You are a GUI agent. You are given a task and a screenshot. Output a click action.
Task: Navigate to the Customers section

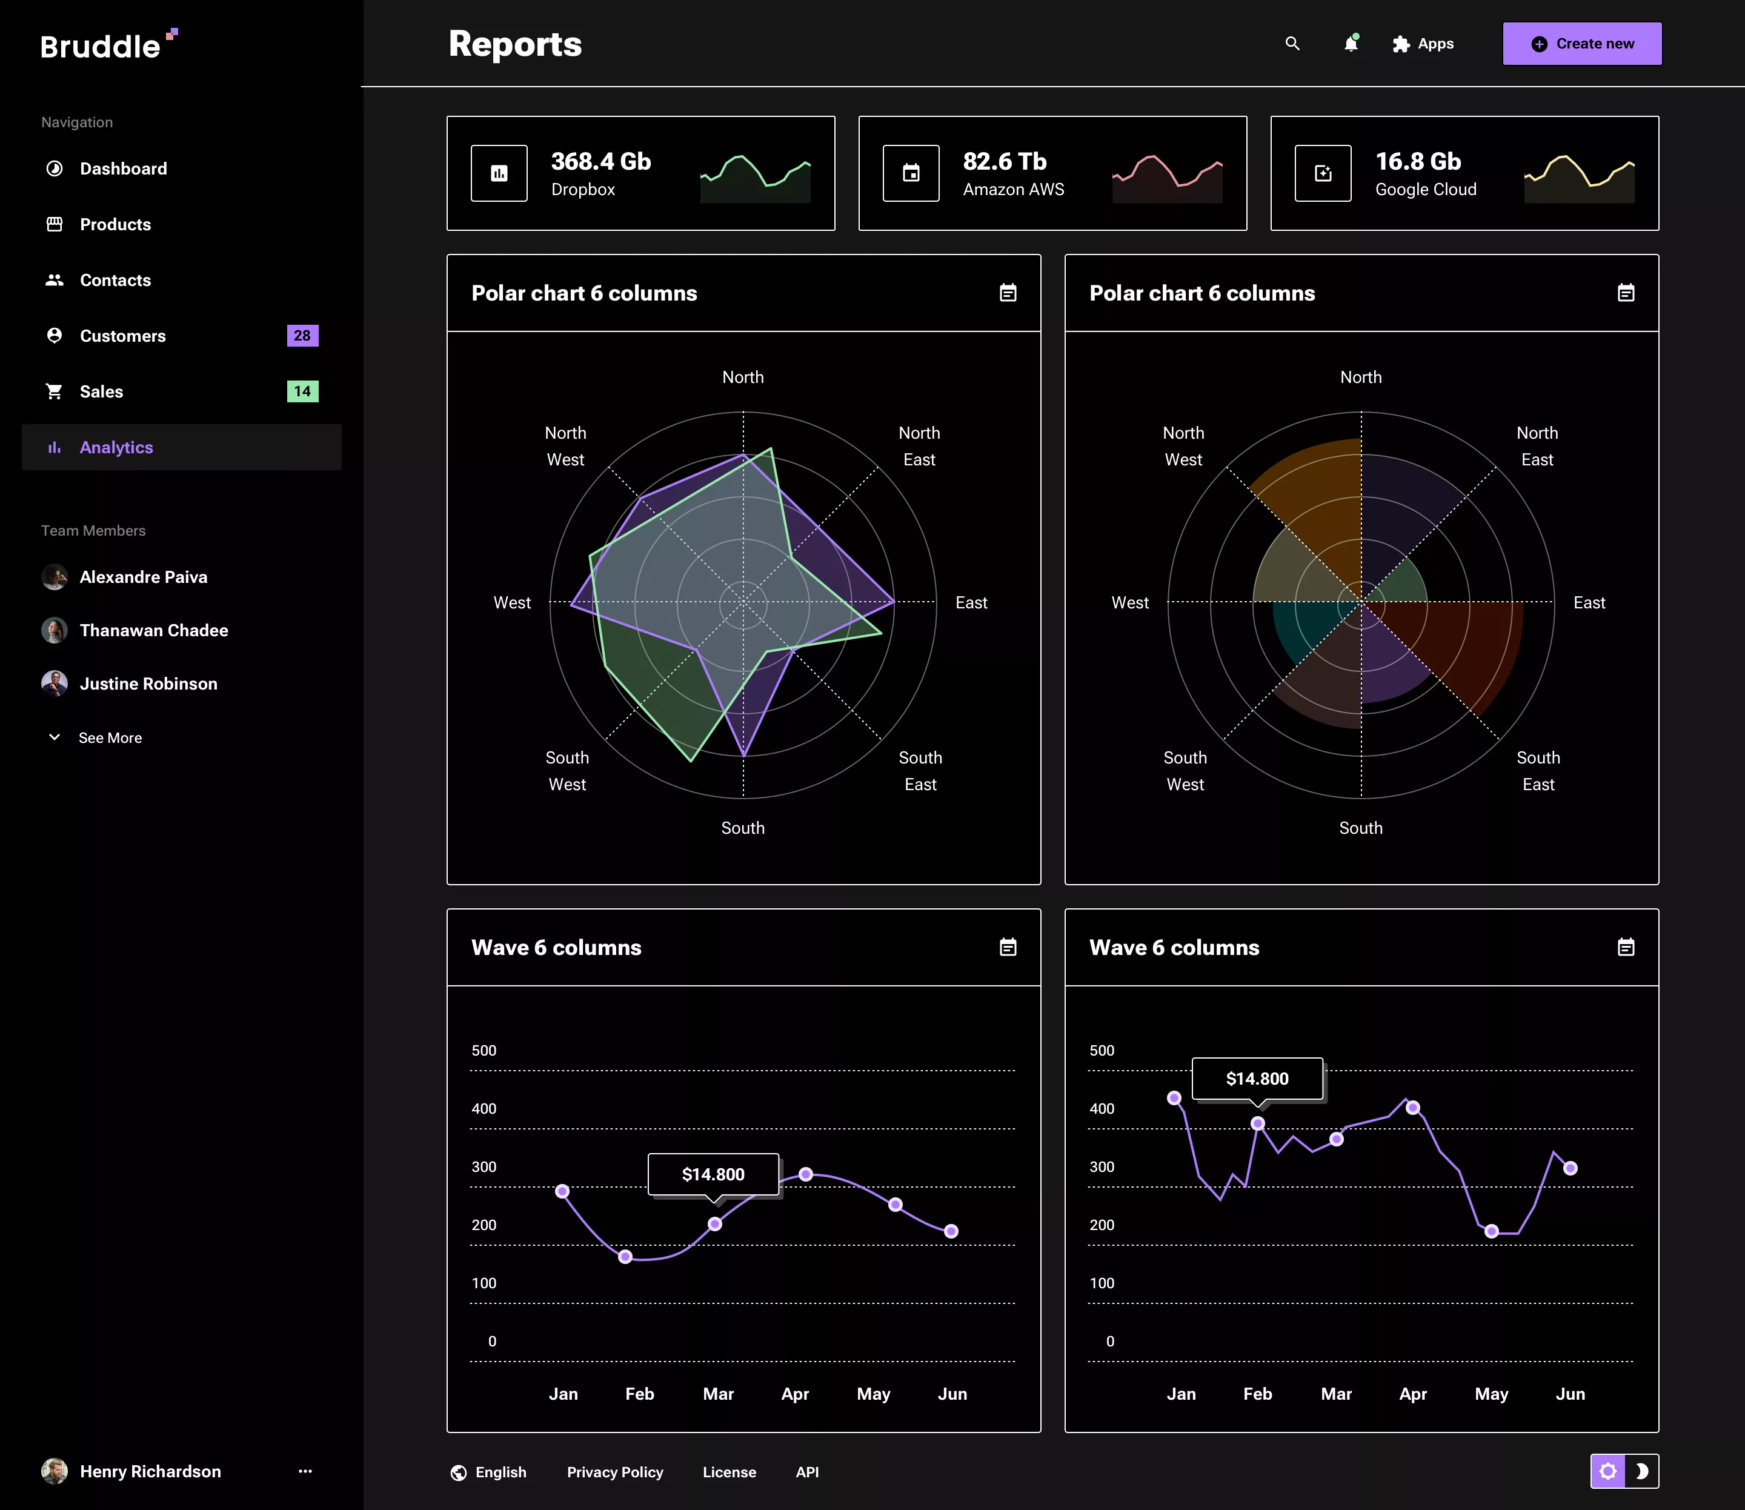coord(123,335)
